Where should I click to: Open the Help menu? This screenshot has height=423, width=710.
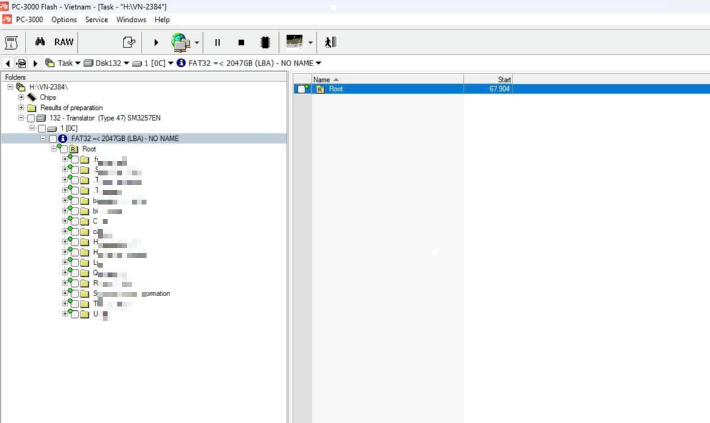pos(162,19)
